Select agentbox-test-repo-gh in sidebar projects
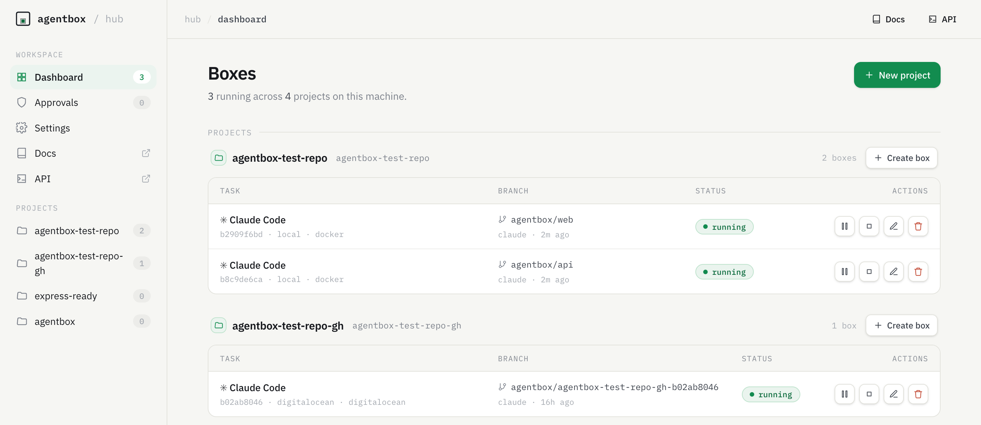981x425 pixels. pyautogui.click(x=83, y=263)
